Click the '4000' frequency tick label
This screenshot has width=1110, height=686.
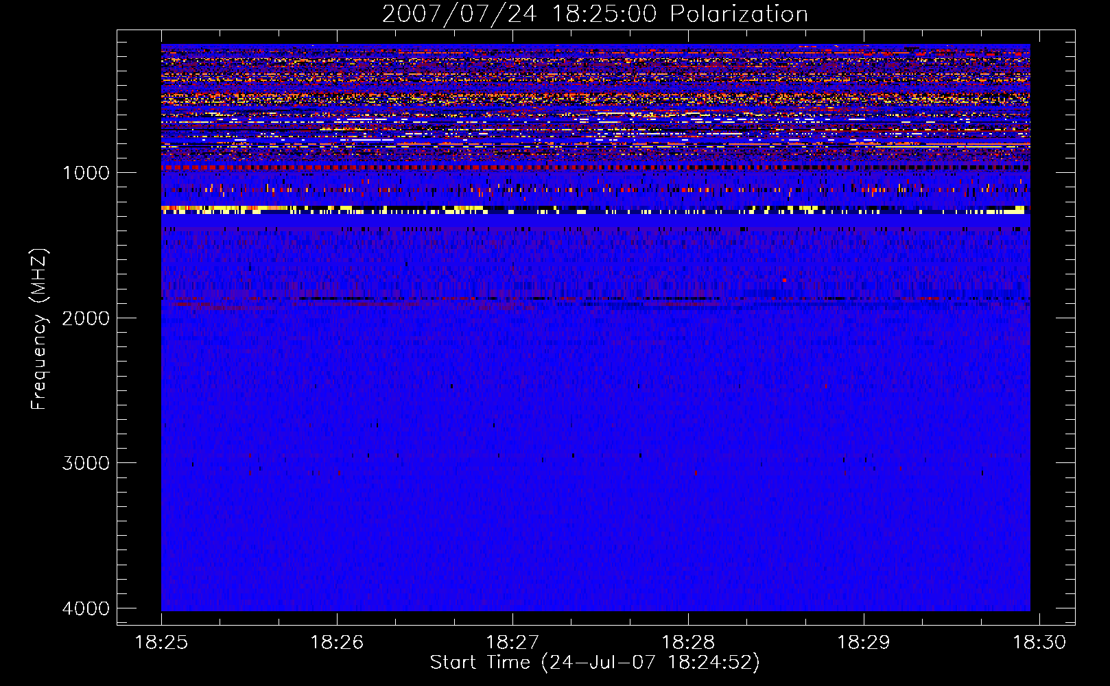pyautogui.click(x=86, y=608)
